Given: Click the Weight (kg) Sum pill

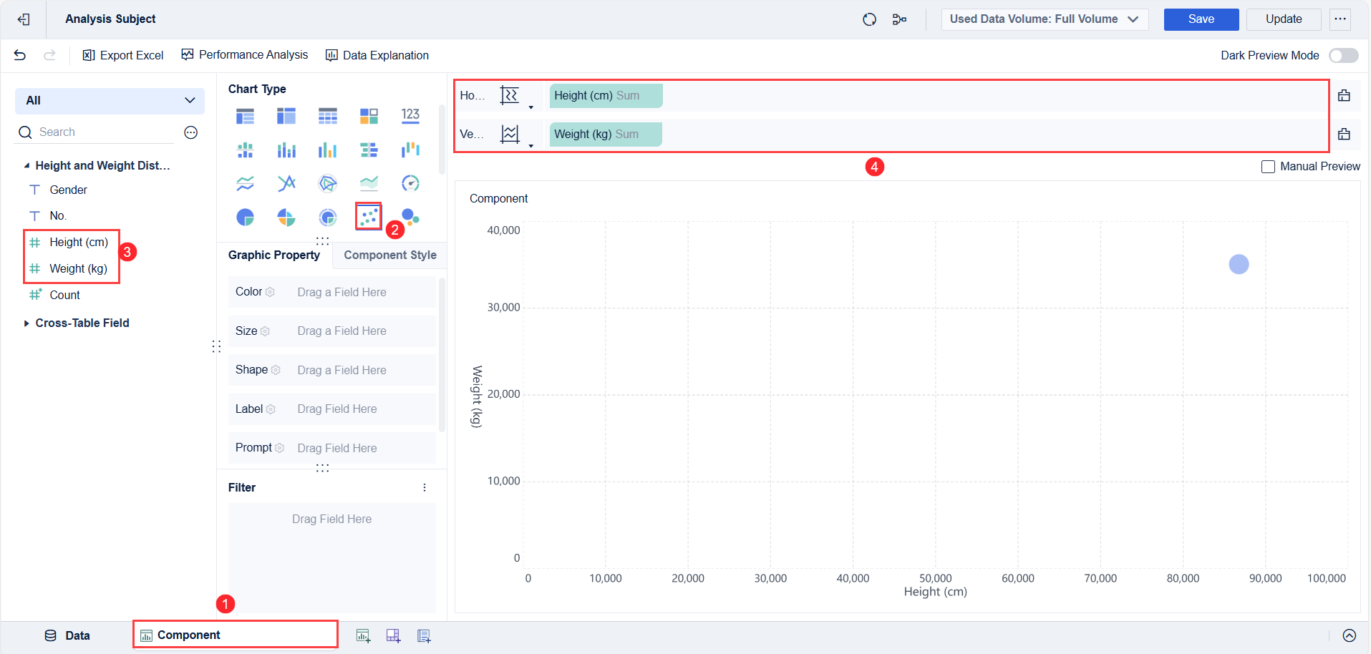Looking at the screenshot, I should pyautogui.click(x=606, y=135).
